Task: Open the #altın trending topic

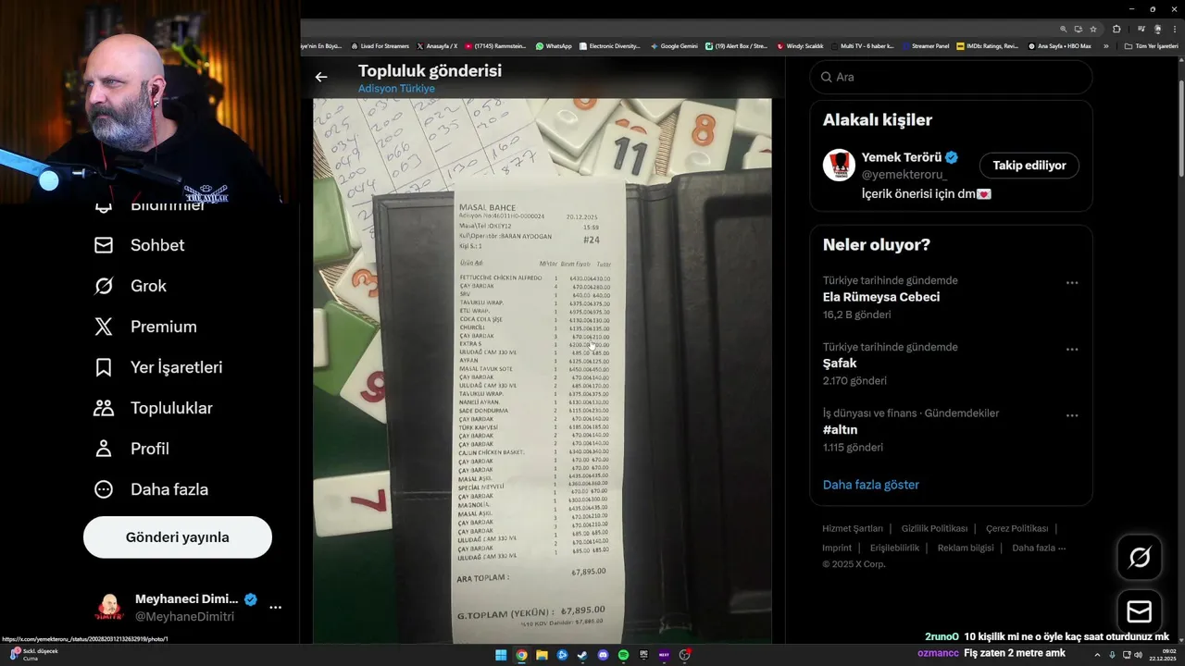Action: tap(841, 430)
